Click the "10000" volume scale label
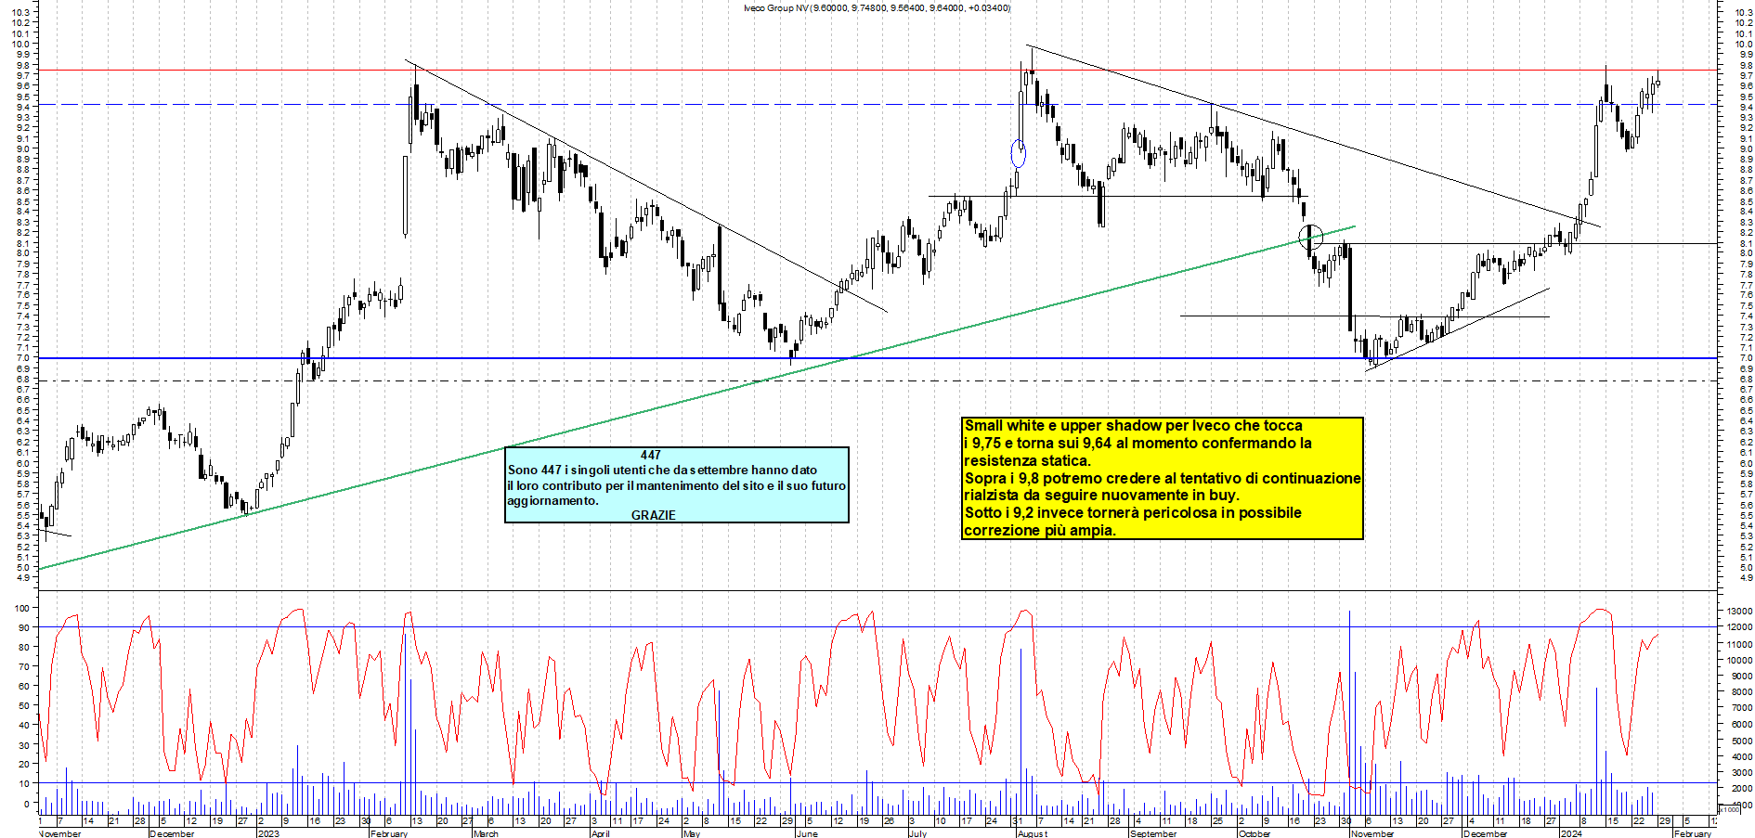This screenshot has height=838, width=1755. pyautogui.click(x=1738, y=661)
